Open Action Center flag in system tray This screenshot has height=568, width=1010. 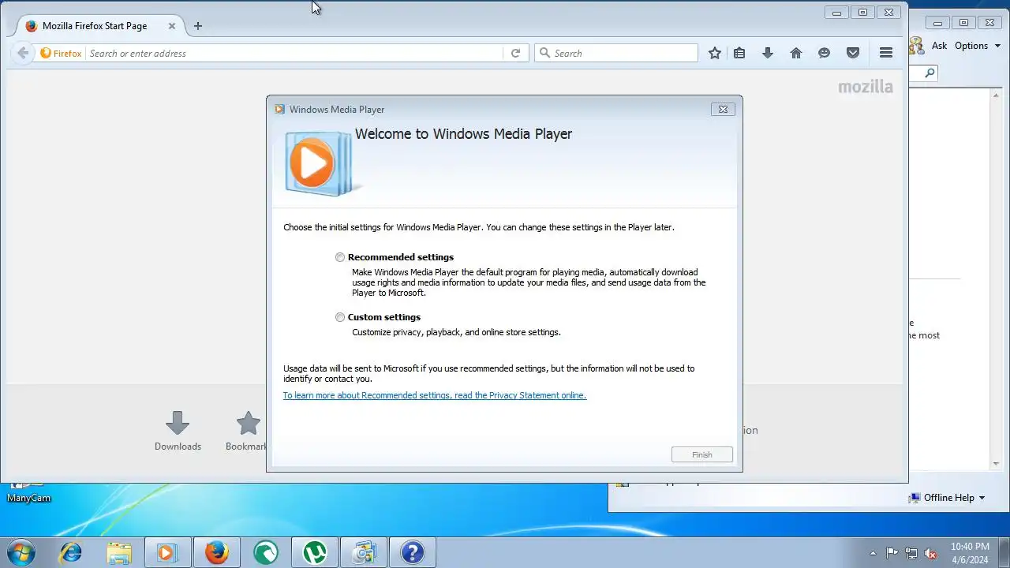click(x=892, y=553)
